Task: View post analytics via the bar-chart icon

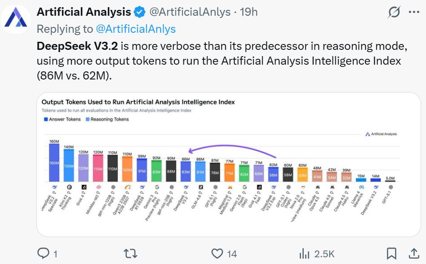Action: [304, 254]
